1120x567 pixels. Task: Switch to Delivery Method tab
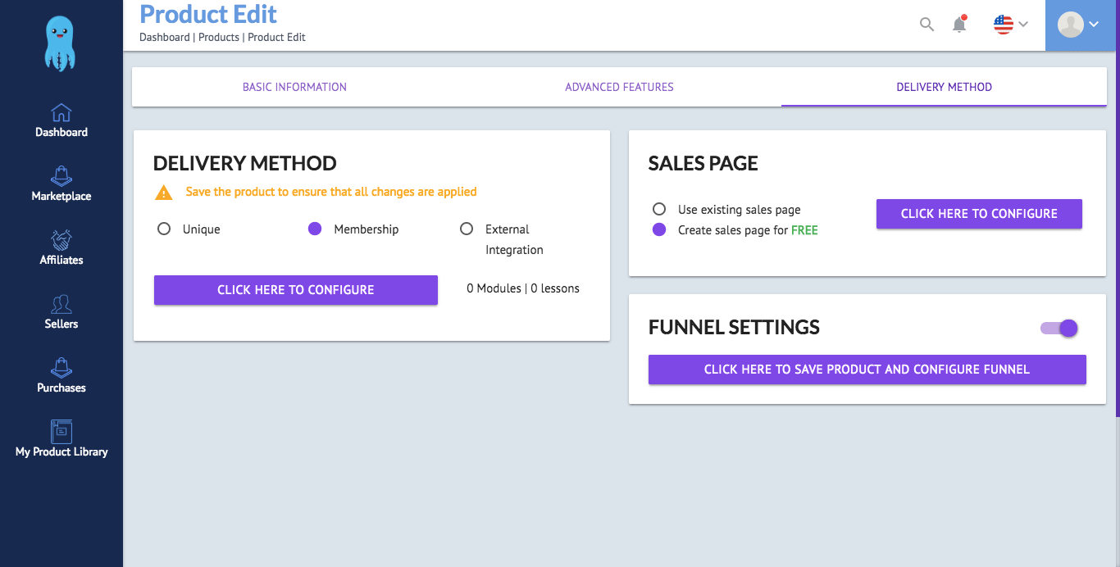(x=944, y=87)
